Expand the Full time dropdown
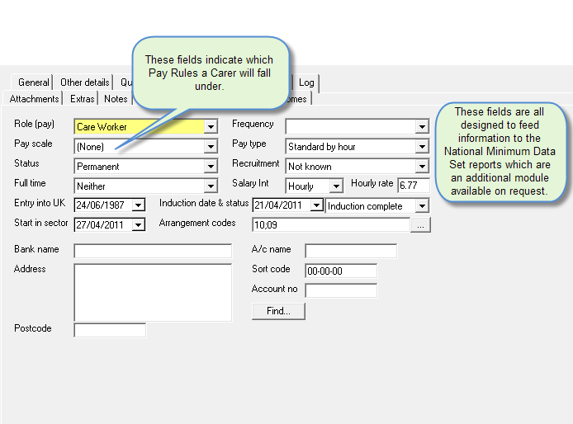 point(211,186)
